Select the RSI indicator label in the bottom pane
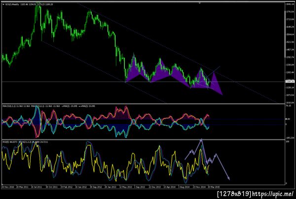 point(25,142)
